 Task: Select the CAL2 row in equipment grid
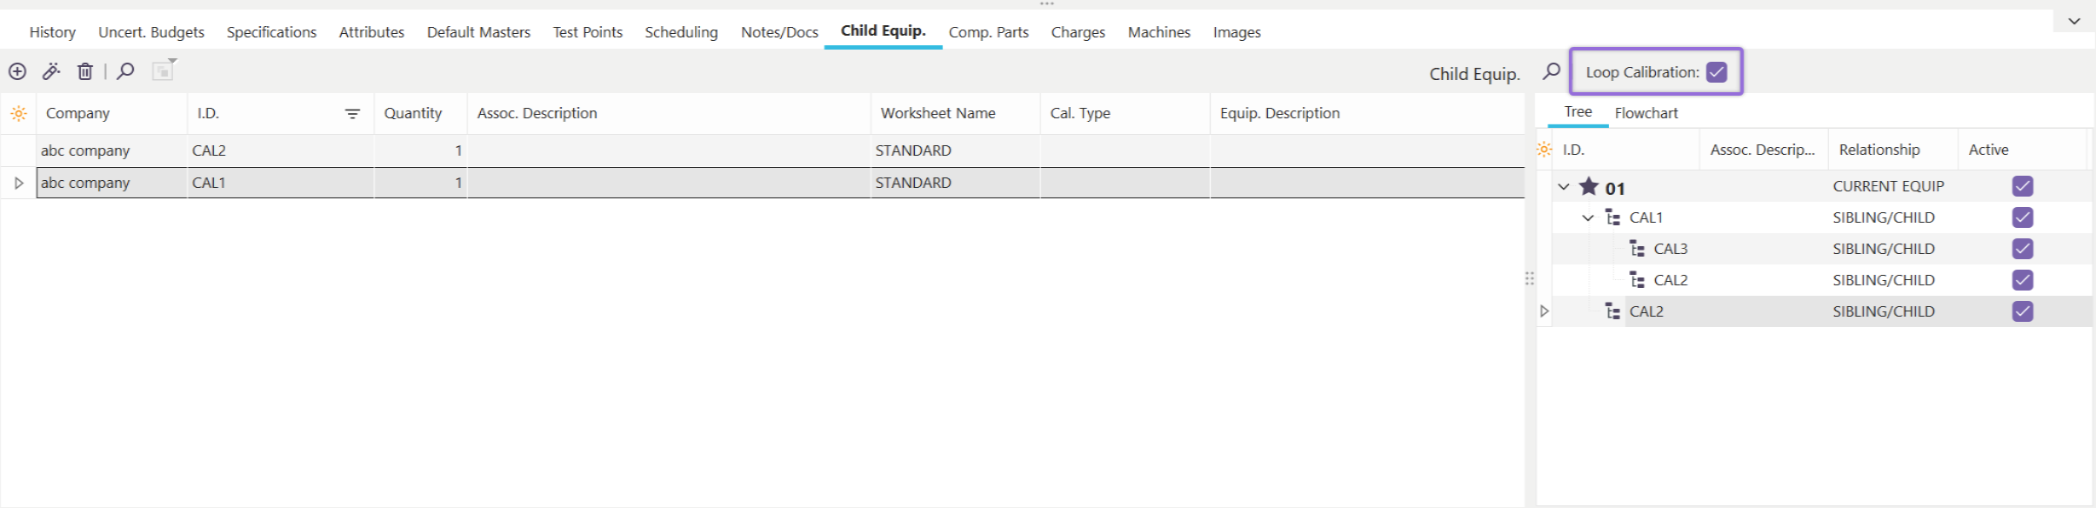(x=209, y=150)
